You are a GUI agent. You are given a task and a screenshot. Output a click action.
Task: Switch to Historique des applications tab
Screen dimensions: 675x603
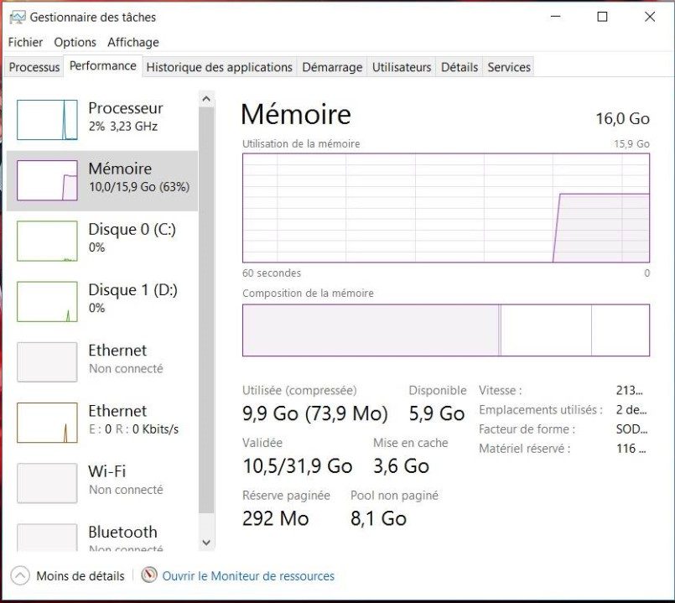pyautogui.click(x=219, y=67)
